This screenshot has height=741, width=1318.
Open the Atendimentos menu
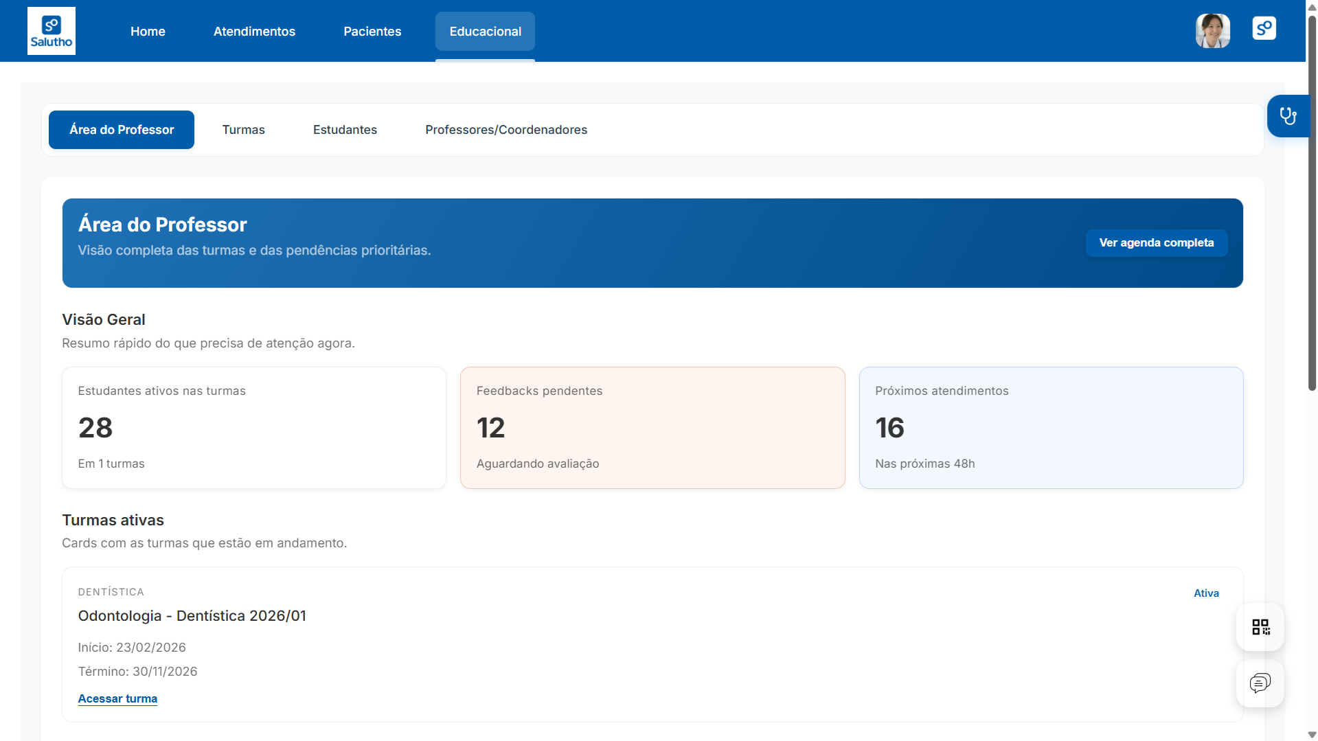254,31
